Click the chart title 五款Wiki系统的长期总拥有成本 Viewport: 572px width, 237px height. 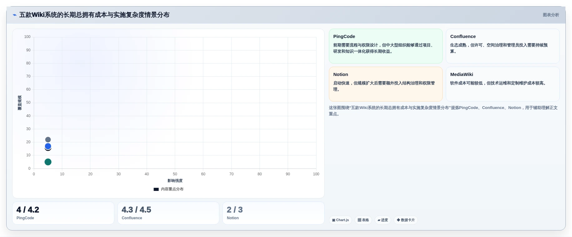[x=94, y=15]
